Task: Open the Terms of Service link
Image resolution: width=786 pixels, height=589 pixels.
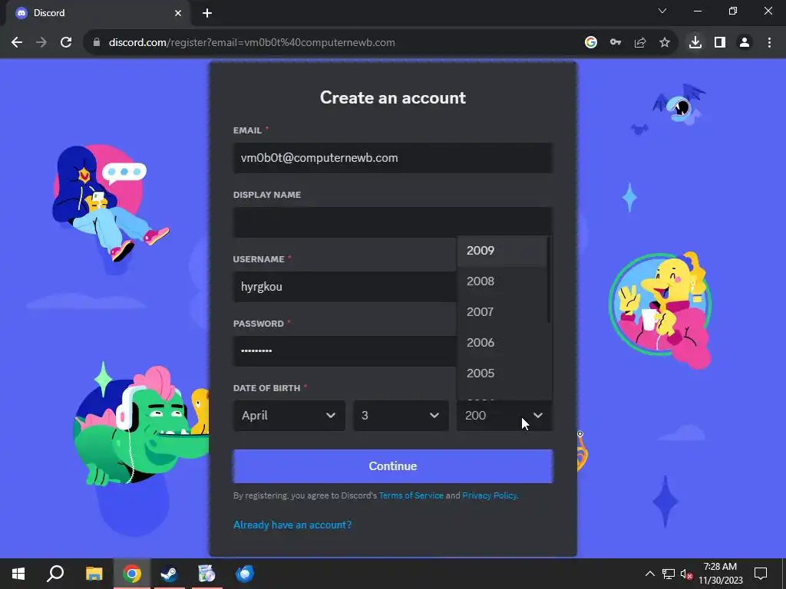Action: (411, 495)
